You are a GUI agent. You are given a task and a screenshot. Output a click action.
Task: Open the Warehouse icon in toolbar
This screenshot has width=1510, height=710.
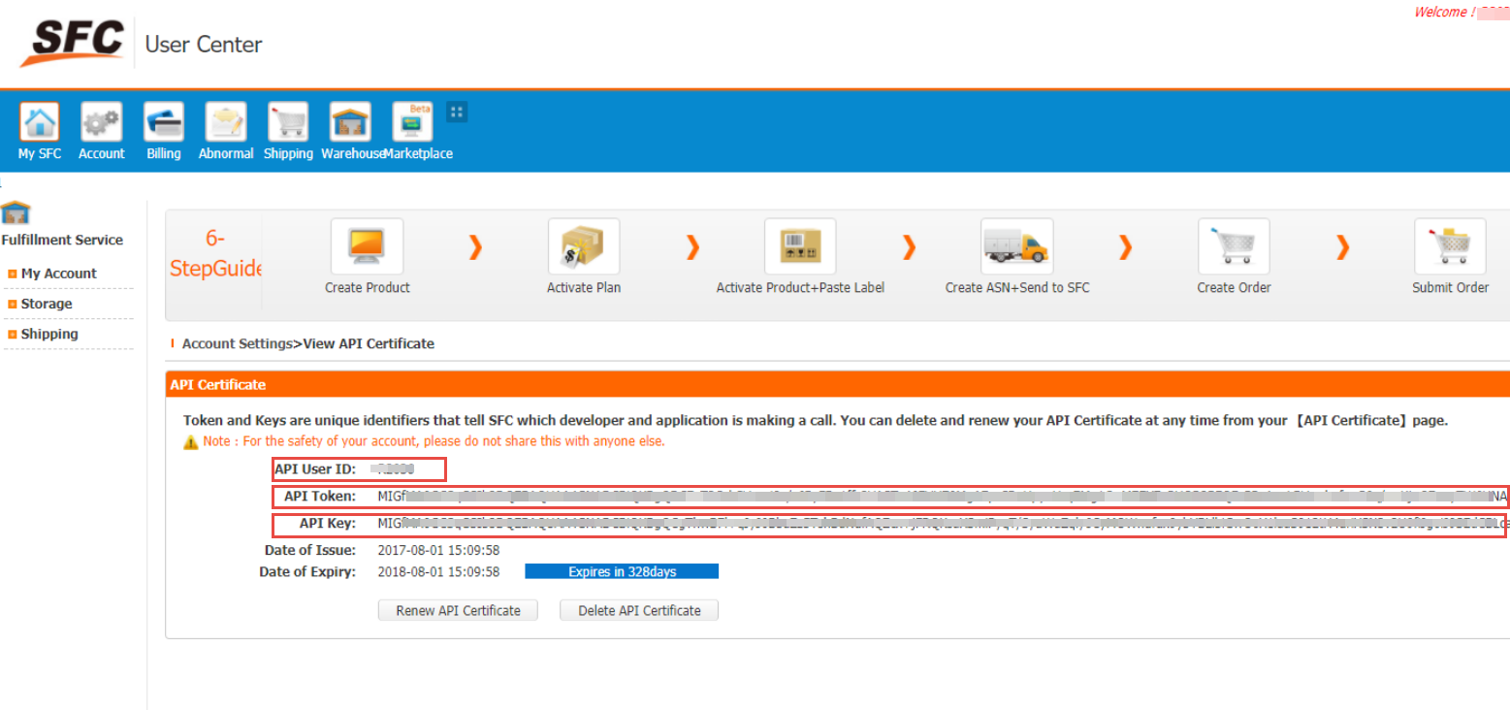(350, 122)
